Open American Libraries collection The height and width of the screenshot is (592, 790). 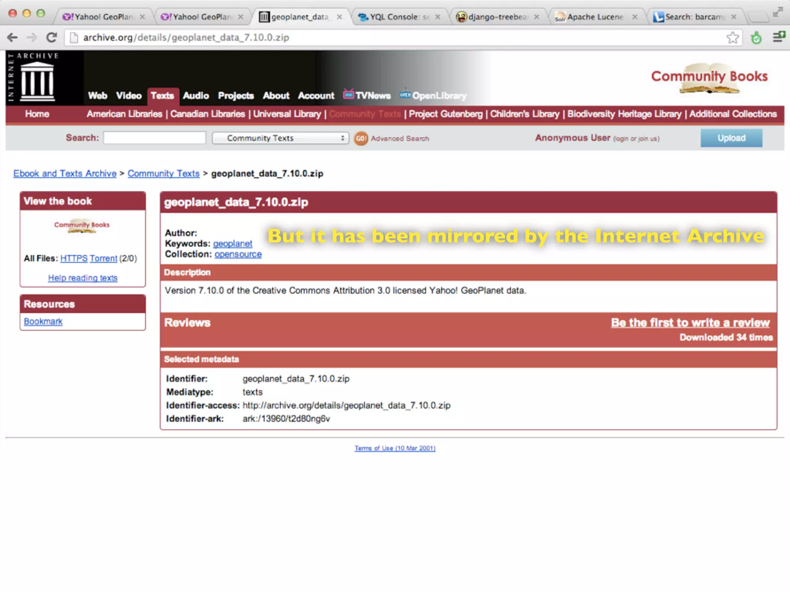[124, 114]
